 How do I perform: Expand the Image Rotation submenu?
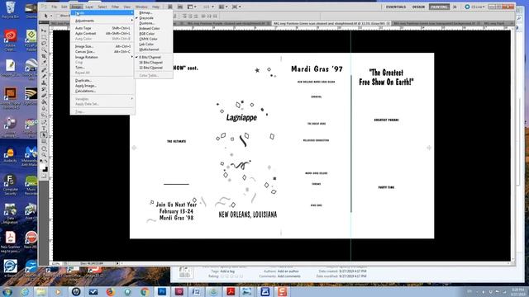tap(102, 57)
